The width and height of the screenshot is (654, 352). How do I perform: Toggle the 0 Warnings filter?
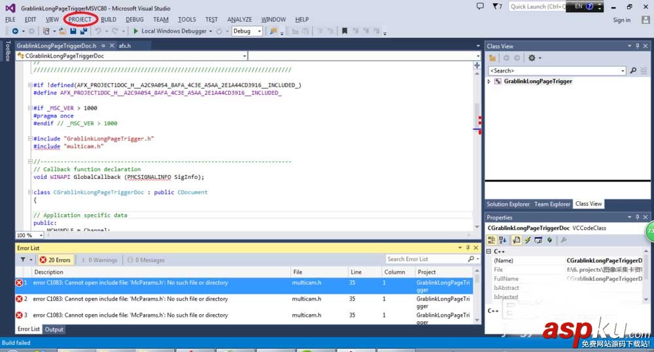[99, 260]
